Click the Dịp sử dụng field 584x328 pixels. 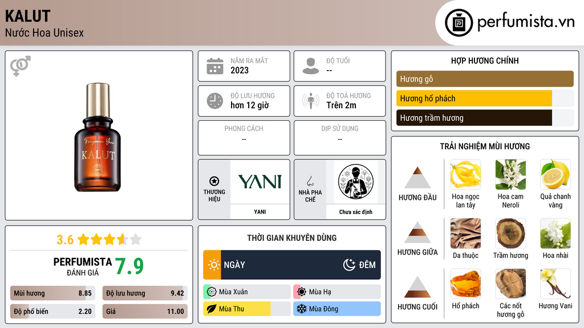340,138
